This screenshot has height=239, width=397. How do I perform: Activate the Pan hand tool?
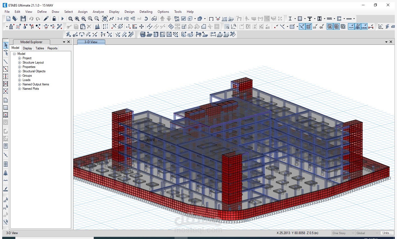coord(105,19)
